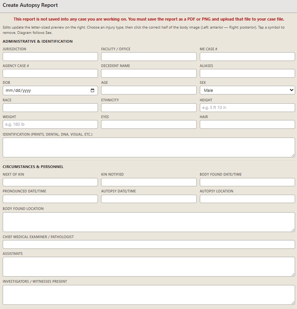Viewport: 297px width, 309px height.
Task: Focus the Facility / Office field
Action: click(x=149, y=56)
